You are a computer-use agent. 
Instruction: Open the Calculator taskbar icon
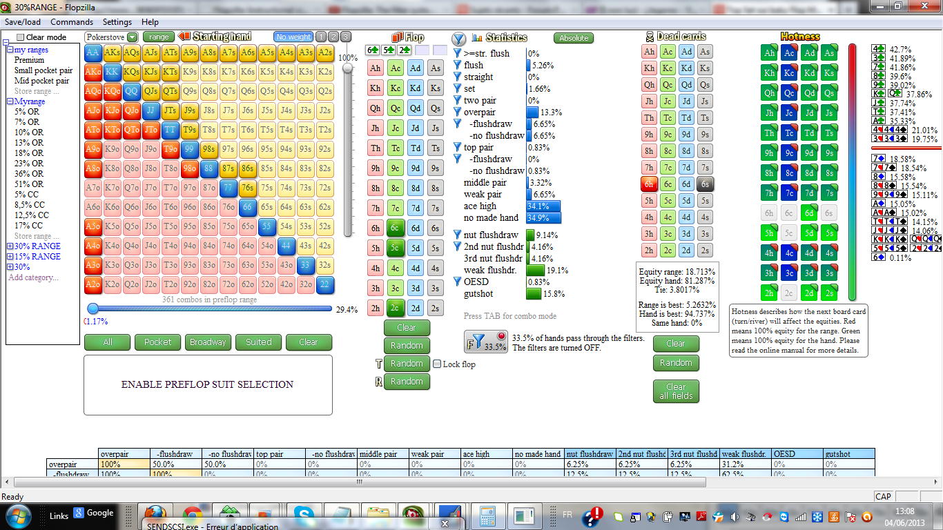(x=487, y=516)
